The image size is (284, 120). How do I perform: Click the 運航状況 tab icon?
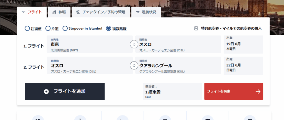coord(137,12)
